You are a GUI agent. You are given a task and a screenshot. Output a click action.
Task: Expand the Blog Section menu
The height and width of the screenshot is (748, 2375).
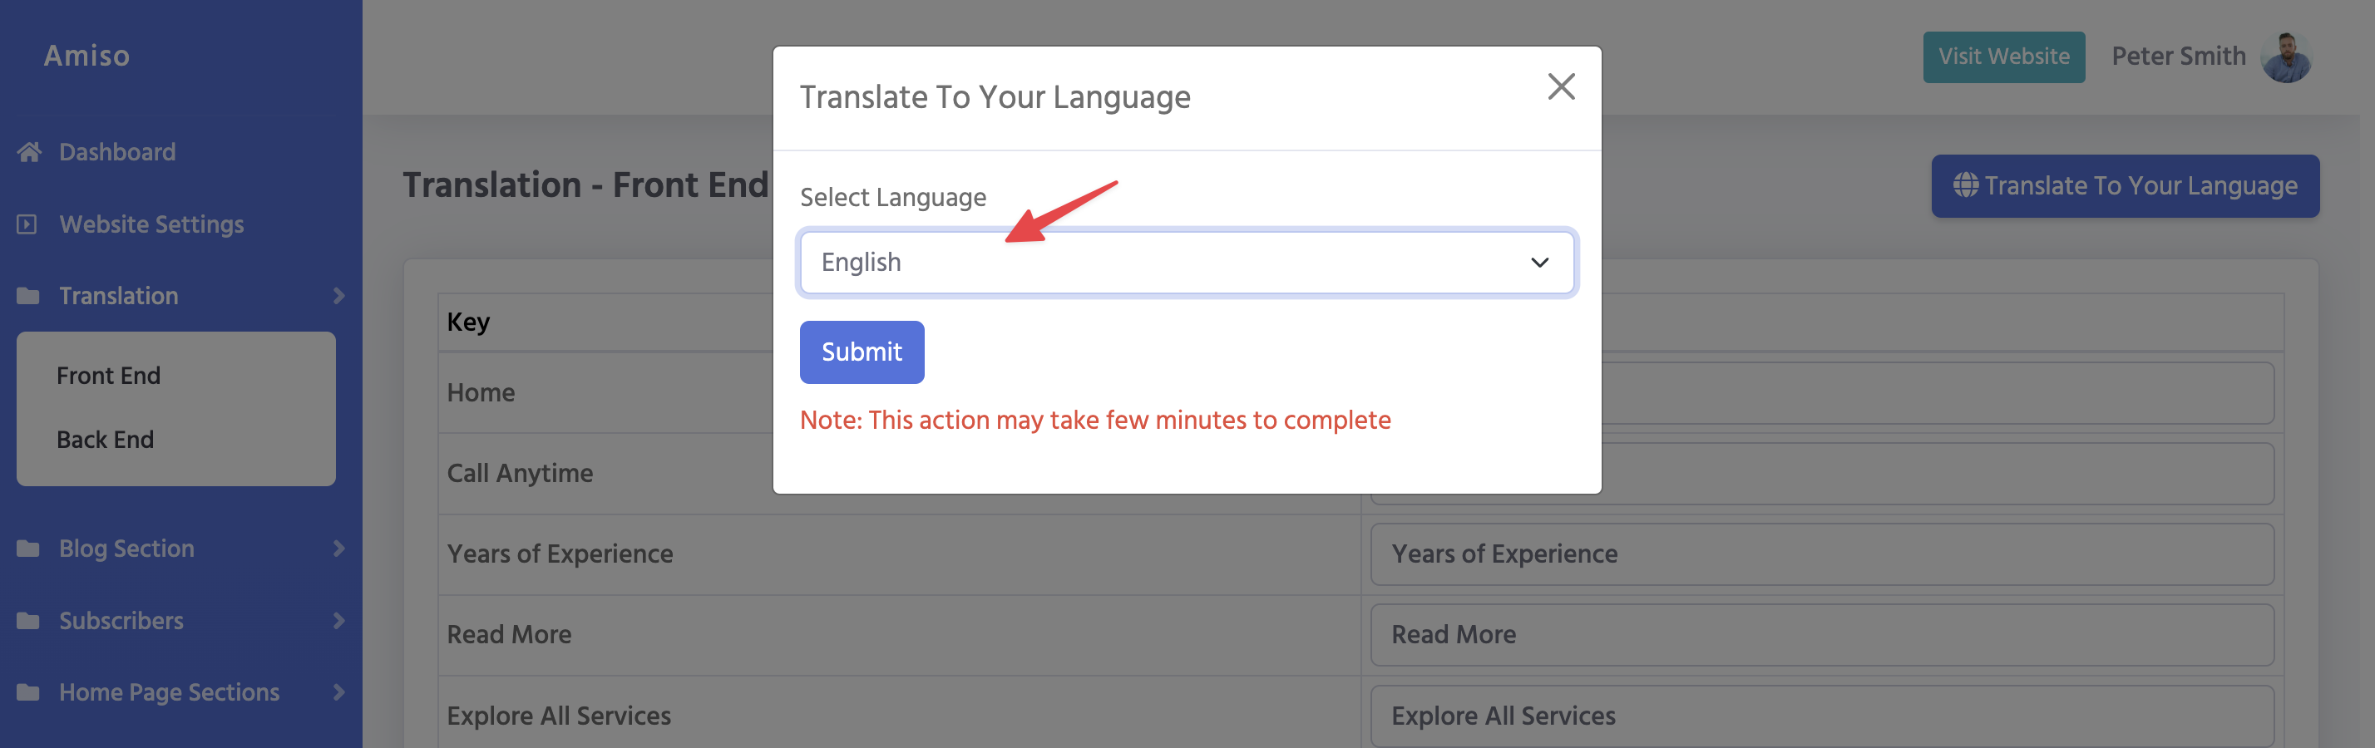pos(126,549)
